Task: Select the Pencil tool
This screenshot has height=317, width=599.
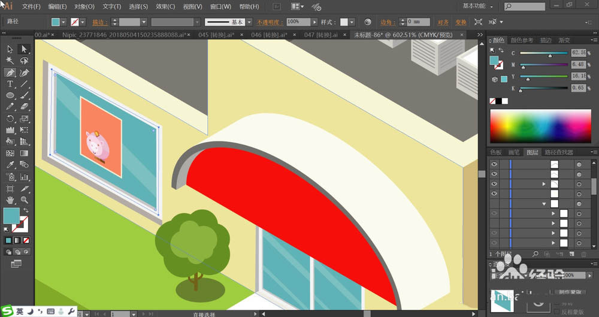Action: [10, 107]
